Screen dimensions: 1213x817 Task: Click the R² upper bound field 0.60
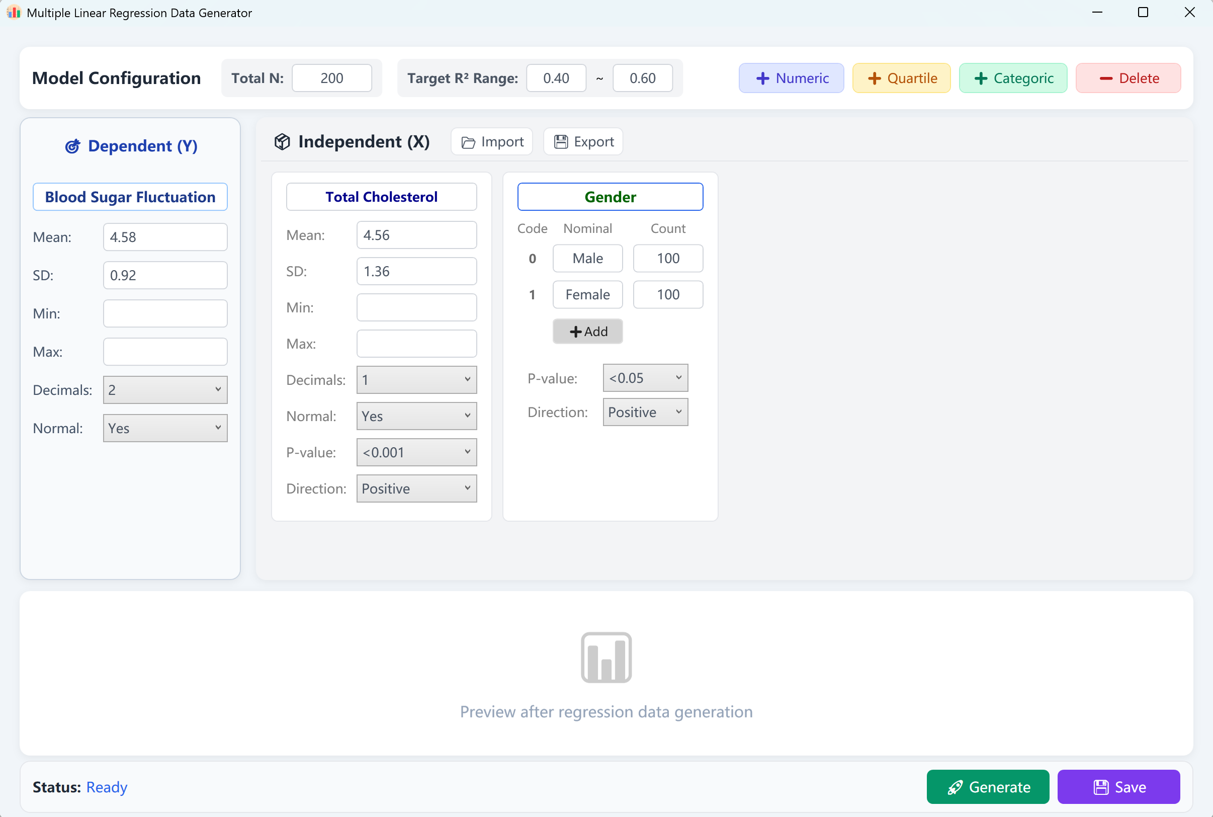click(642, 78)
